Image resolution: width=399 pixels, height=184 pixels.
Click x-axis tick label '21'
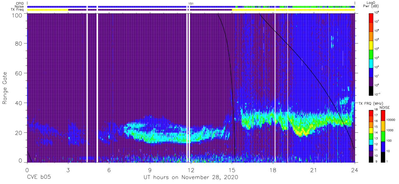tap(314, 170)
